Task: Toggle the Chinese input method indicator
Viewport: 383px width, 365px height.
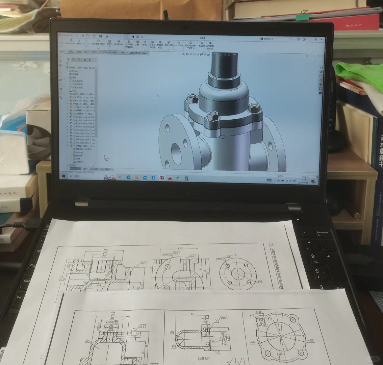Action: coord(296,181)
